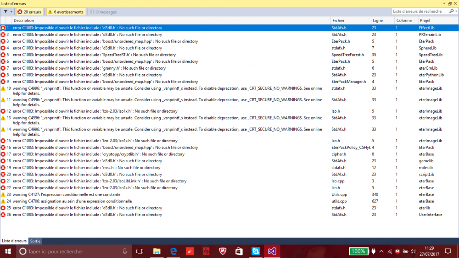Image resolution: width=459 pixels, height=258 pixels.
Task: Open the panel window position dropdown arrow
Action: tap(444, 4)
